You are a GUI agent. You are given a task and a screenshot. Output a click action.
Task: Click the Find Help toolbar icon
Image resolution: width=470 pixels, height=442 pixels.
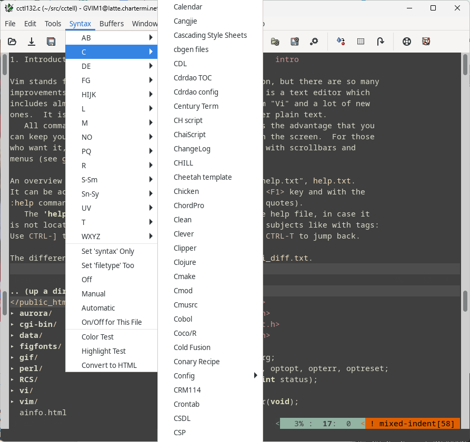coord(426,42)
